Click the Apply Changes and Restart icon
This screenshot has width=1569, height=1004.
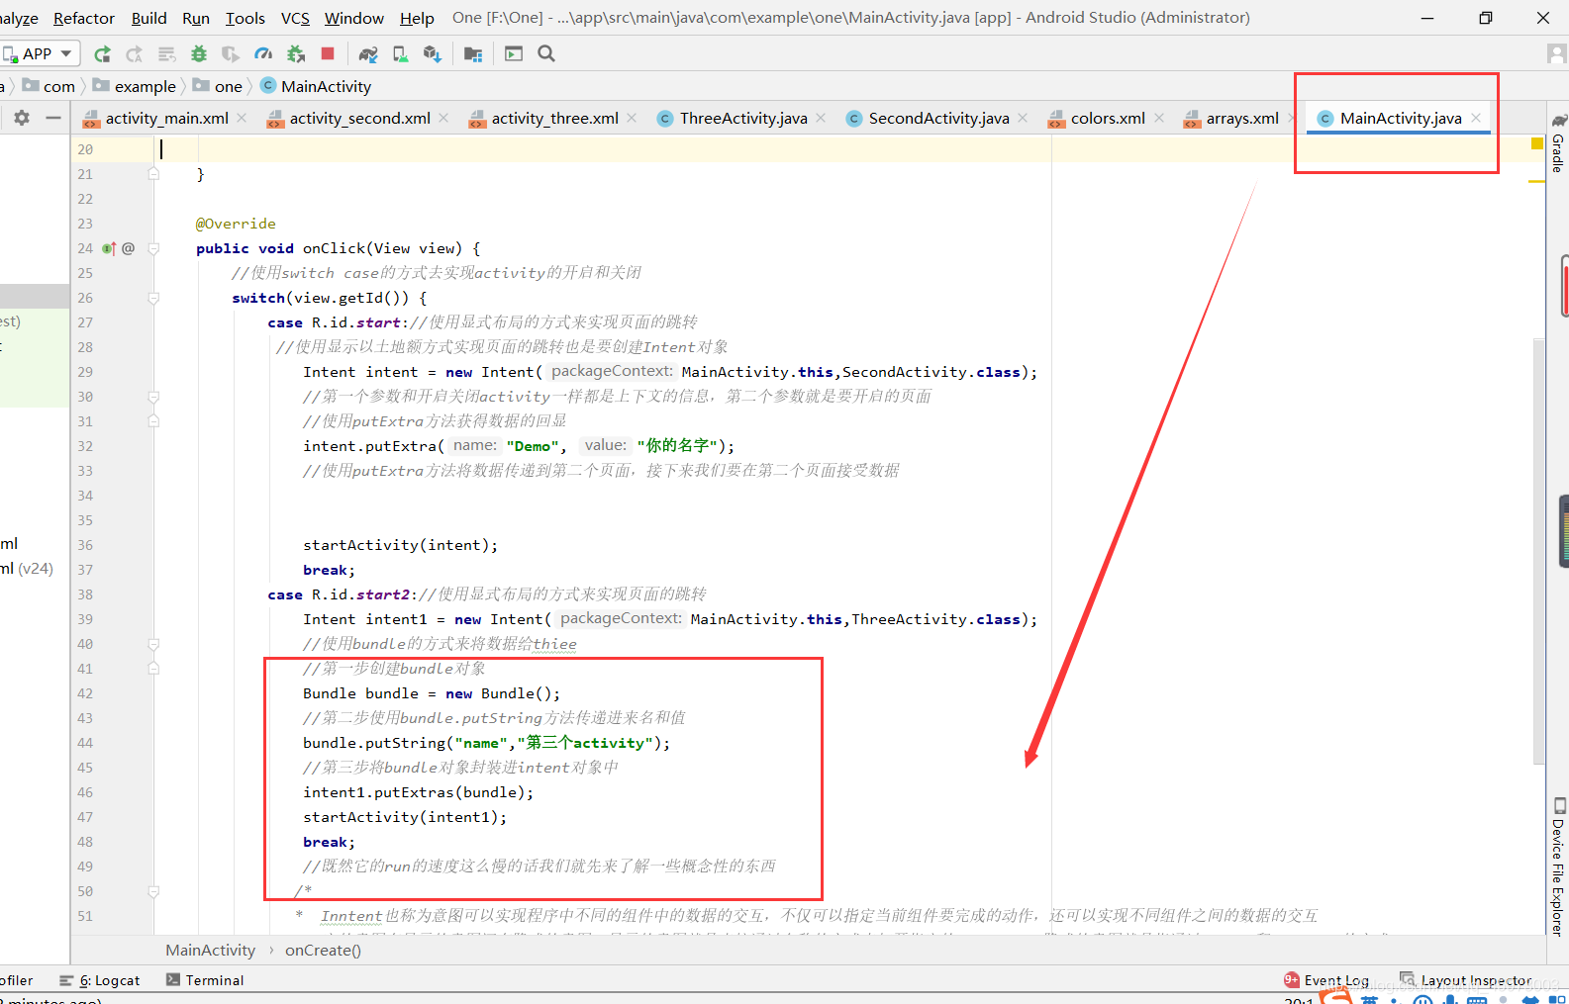click(134, 53)
